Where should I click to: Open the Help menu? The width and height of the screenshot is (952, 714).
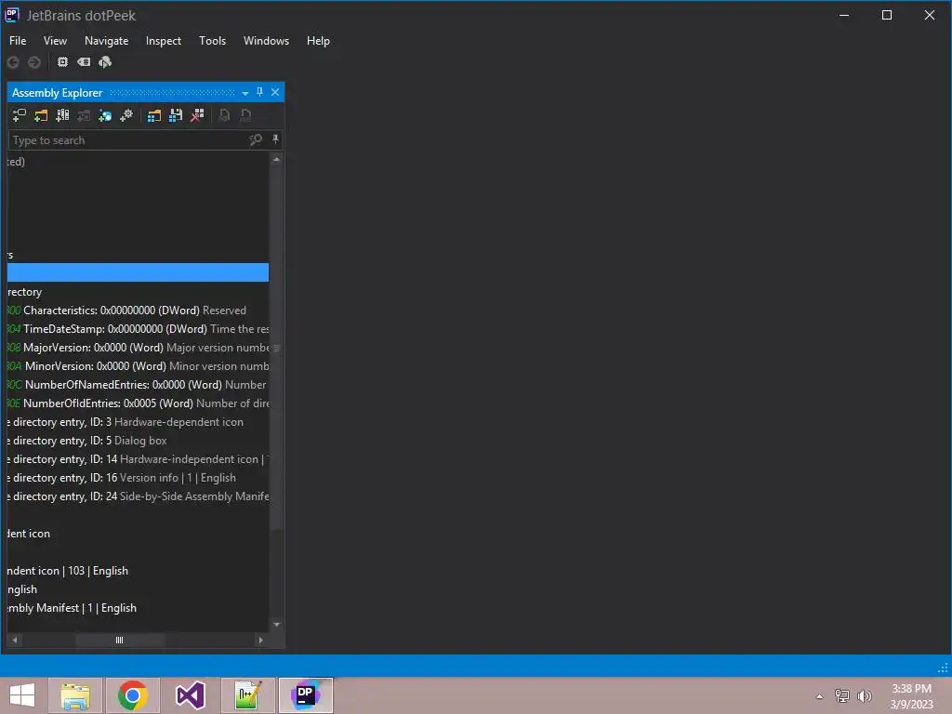(318, 41)
